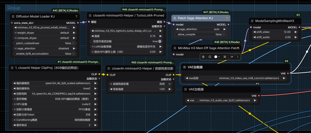Open the 显存策略 dropdown

pos(55,99)
